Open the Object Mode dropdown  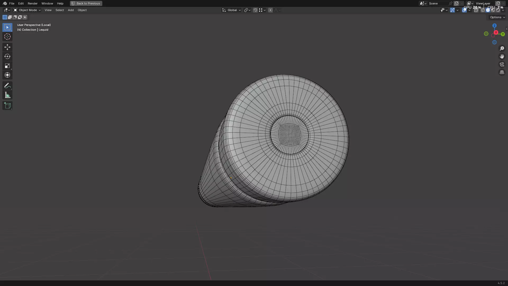27,10
